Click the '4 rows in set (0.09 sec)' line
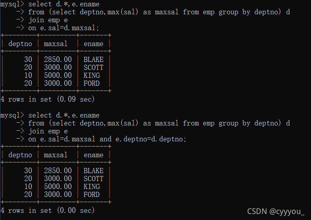This screenshot has height=220, width=311. (48, 99)
